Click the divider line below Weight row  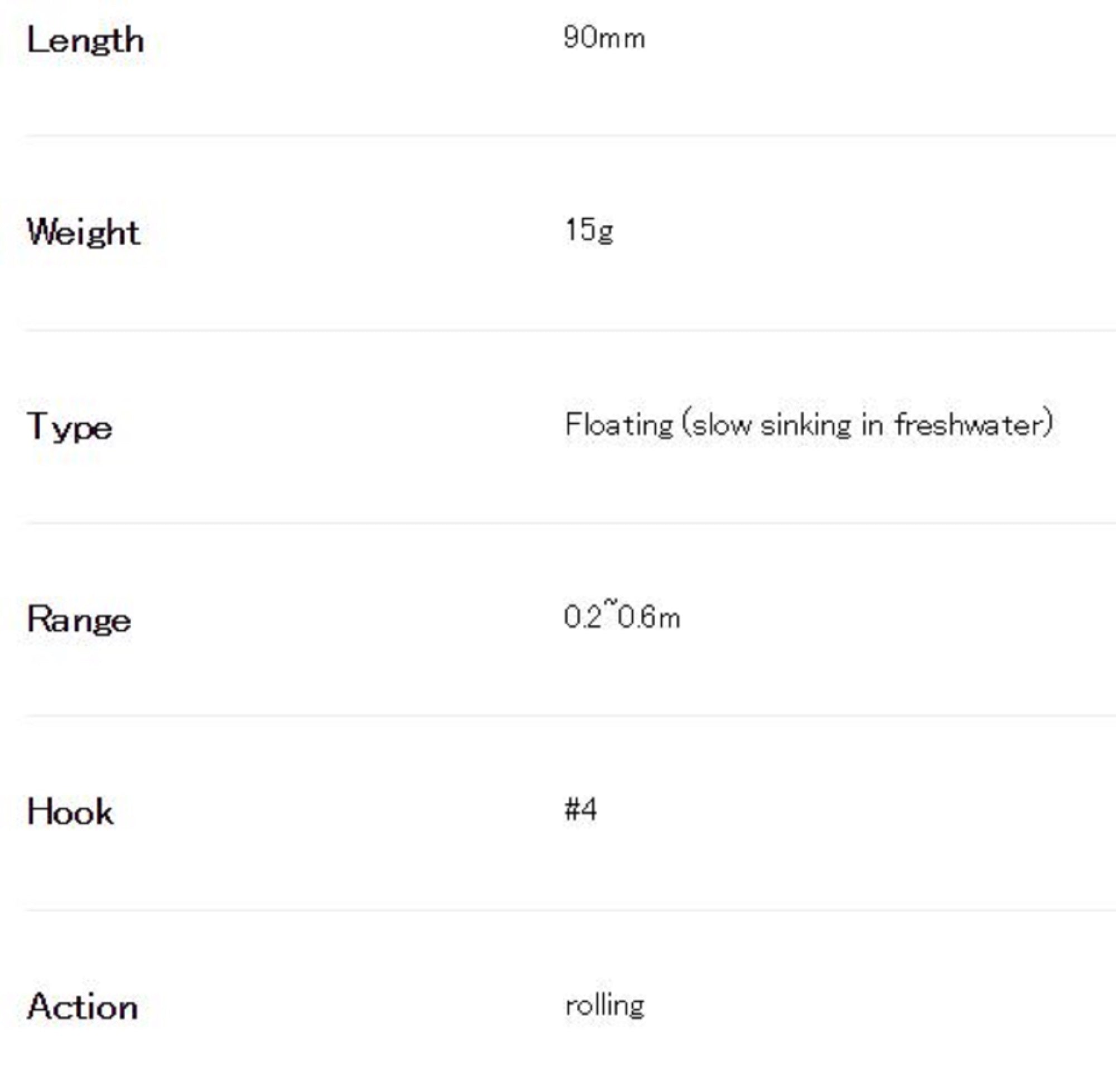569,330
